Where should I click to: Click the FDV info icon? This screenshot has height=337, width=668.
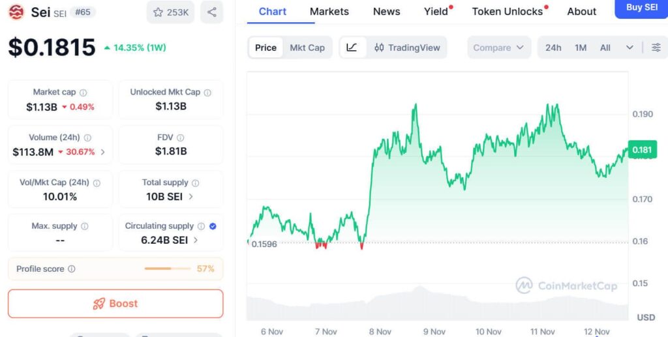pyautogui.click(x=181, y=138)
